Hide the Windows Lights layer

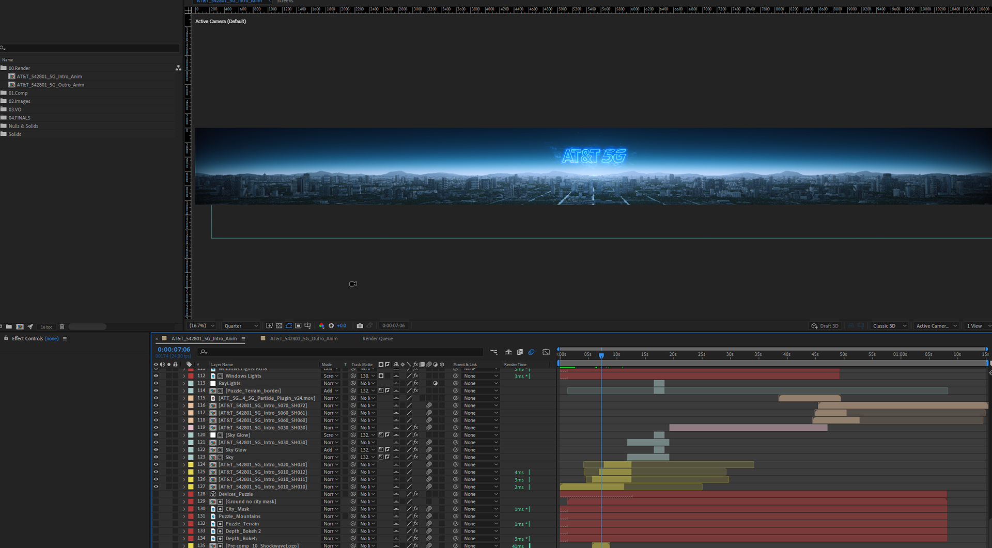[156, 376]
